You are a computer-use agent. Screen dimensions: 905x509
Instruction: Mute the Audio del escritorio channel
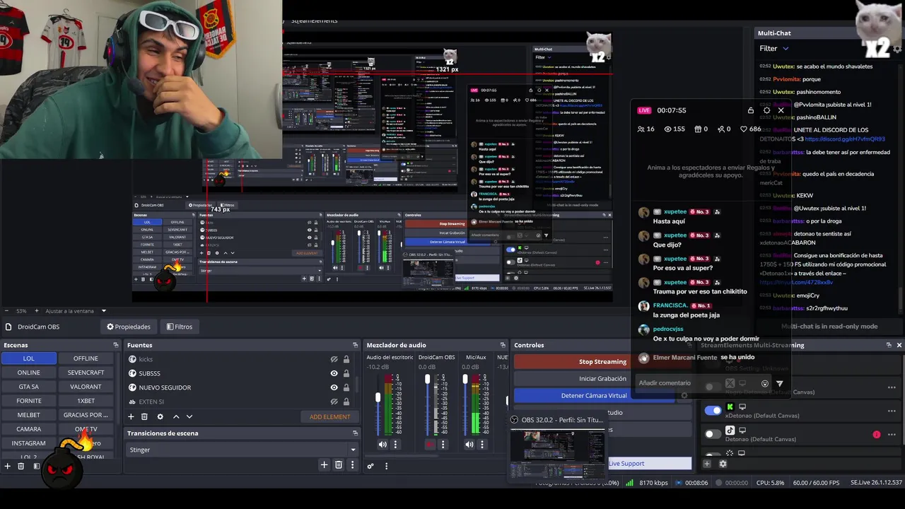point(383,445)
